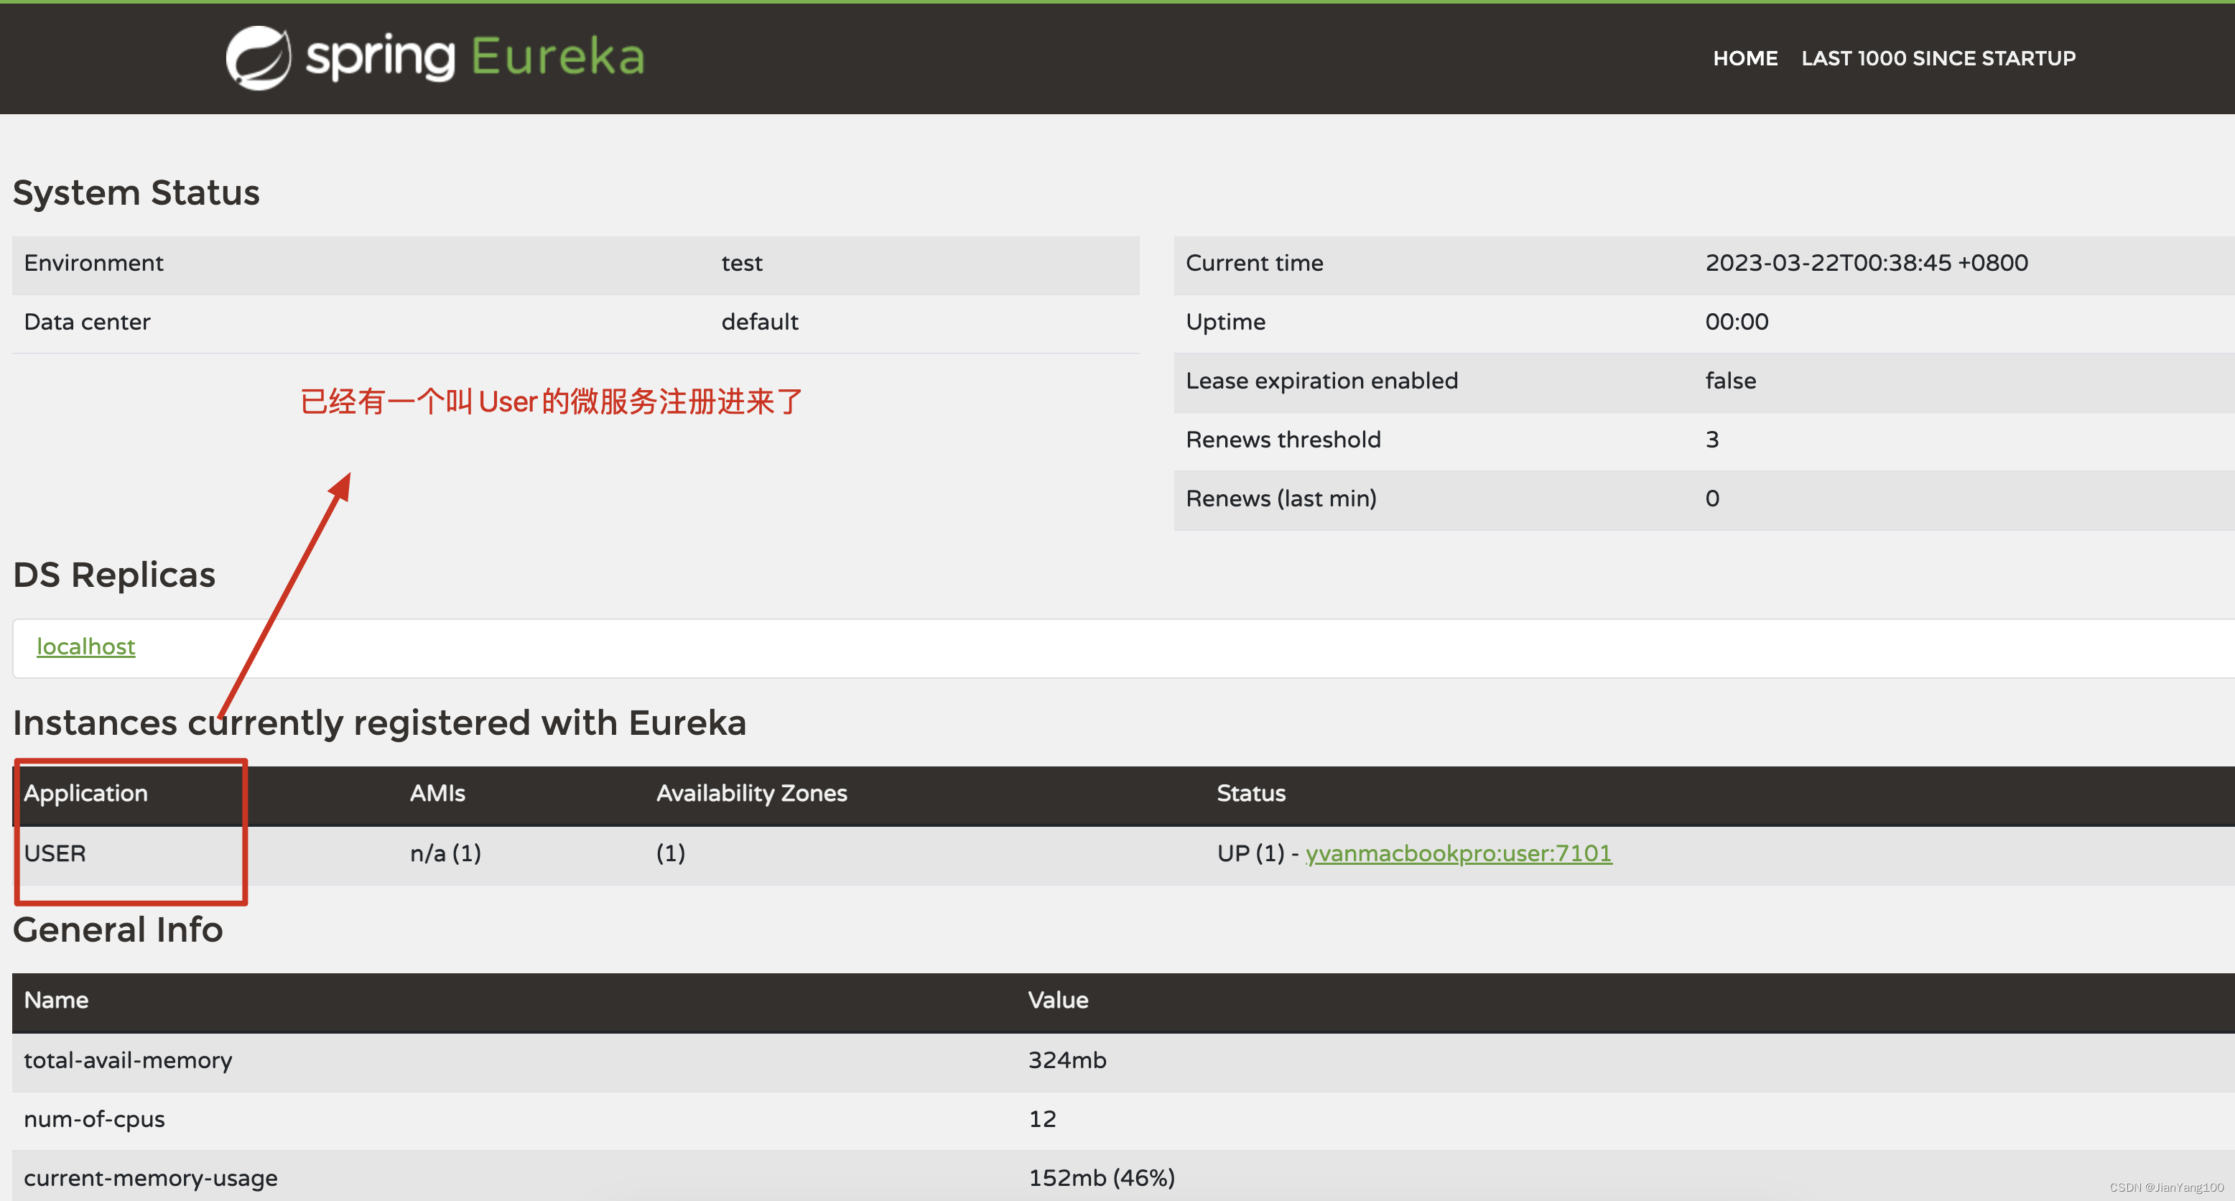Select the Data center value 'default'
2235x1201 pixels.
pyautogui.click(x=760, y=321)
